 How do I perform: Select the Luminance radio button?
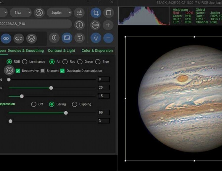click(x=25, y=62)
